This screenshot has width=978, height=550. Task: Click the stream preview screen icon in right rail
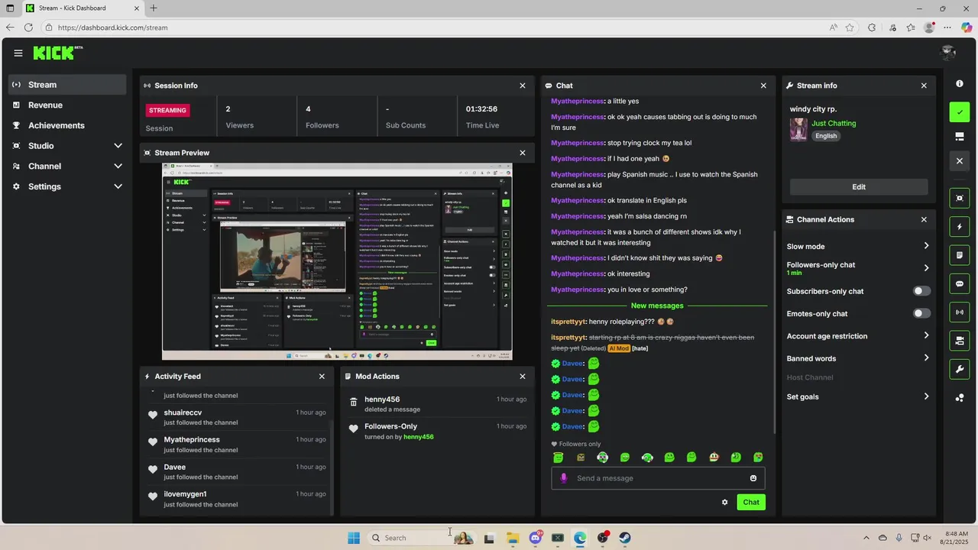(x=960, y=198)
